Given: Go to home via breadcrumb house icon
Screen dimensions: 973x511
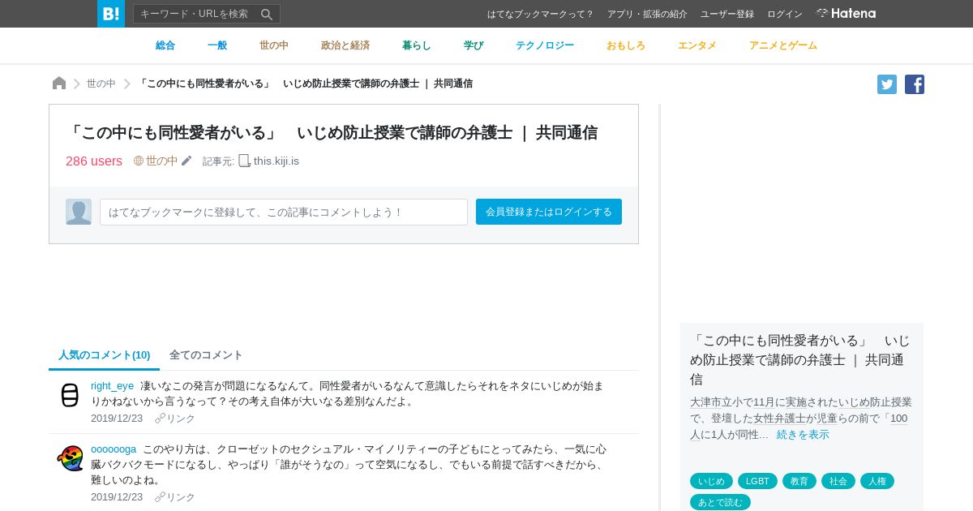Looking at the screenshot, I should (59, 83).
